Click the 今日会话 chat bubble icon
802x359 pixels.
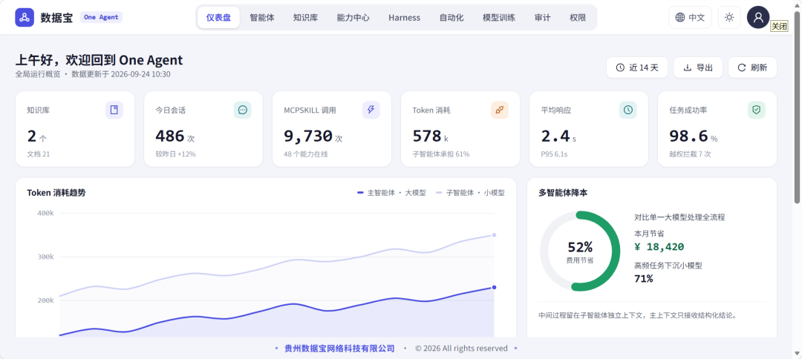242,110
